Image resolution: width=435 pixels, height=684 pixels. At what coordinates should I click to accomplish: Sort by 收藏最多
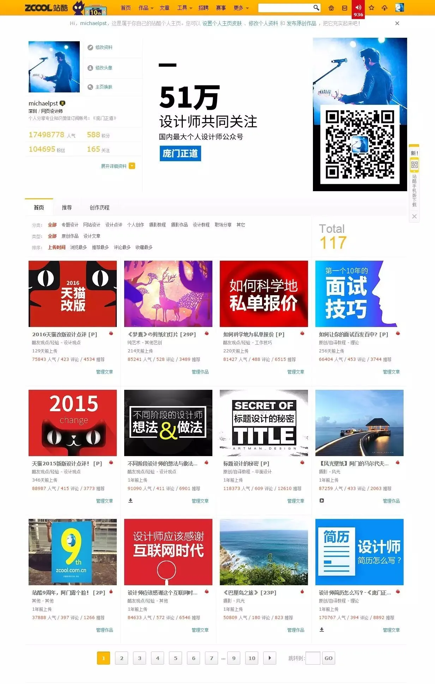(x=144, y=247)
